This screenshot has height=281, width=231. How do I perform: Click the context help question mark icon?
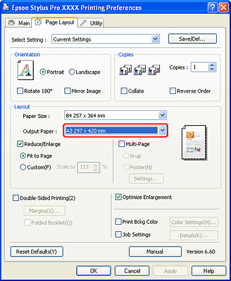[x=213, y=8]
